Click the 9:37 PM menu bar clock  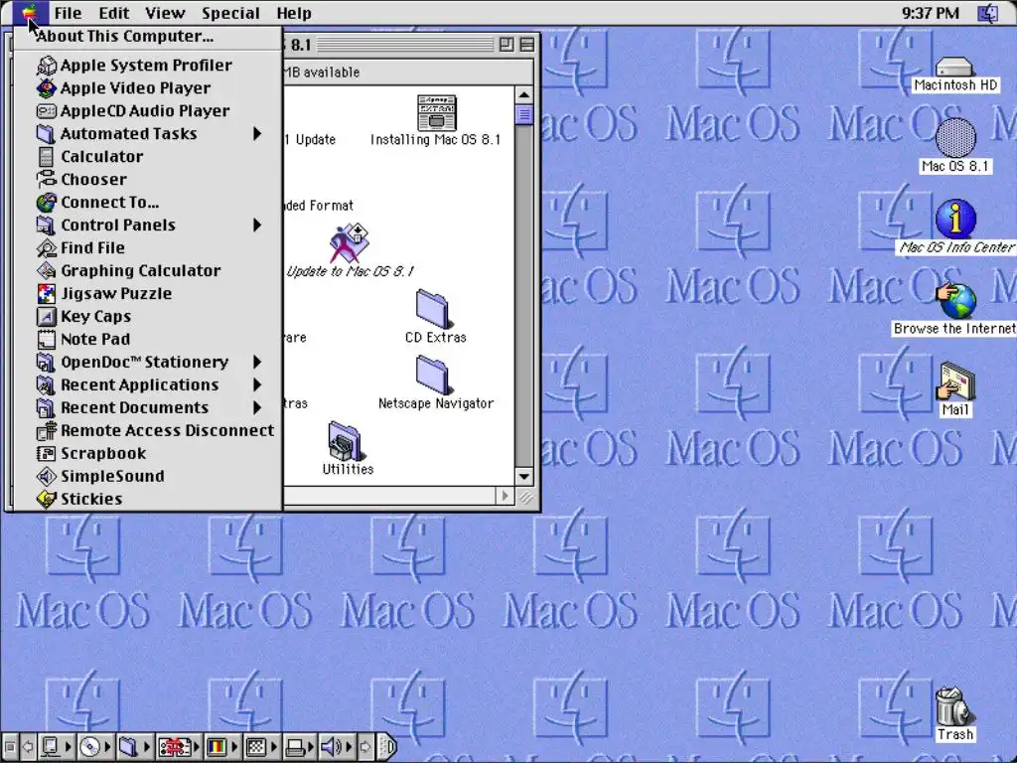pyautogui.click(x=930, y=13)
